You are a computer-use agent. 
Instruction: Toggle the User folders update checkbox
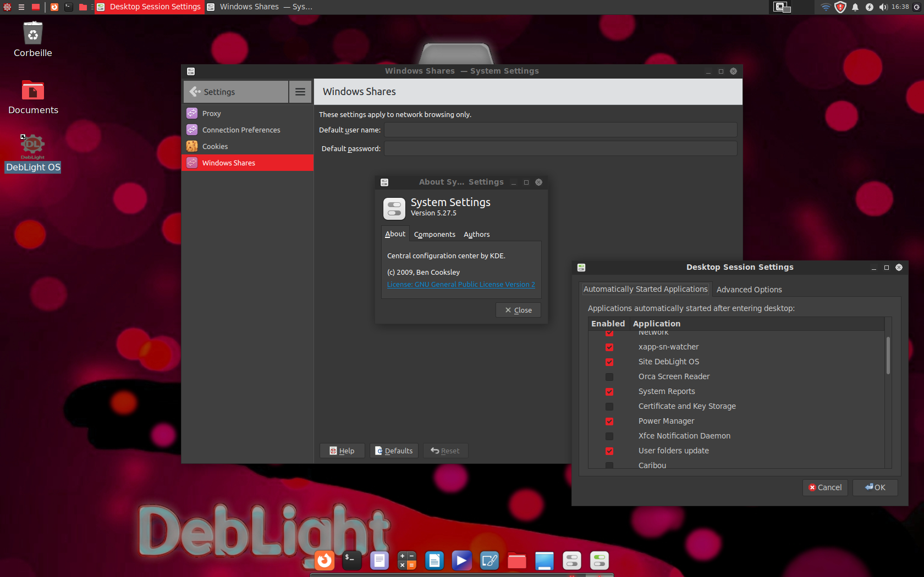(609, 451)
